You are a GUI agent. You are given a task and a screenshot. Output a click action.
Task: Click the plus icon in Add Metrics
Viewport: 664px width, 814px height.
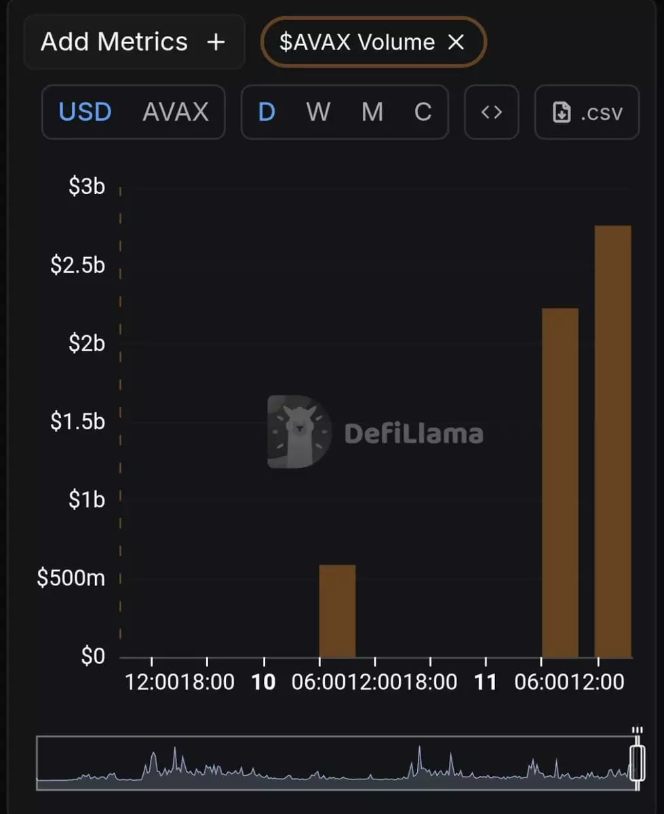point(216,42)
